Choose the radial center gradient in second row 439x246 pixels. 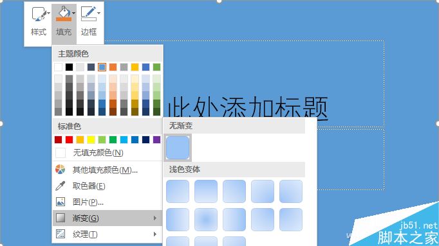click(206, 220)
